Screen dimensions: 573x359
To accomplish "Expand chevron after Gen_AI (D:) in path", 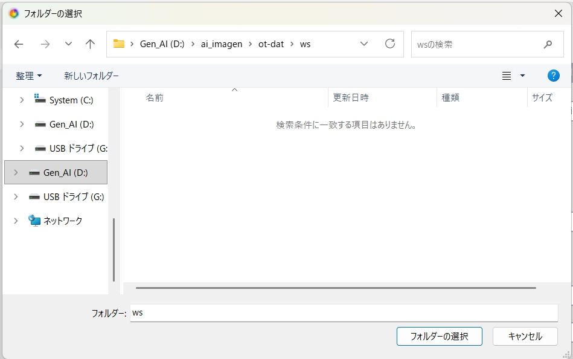I will (193, 44).
